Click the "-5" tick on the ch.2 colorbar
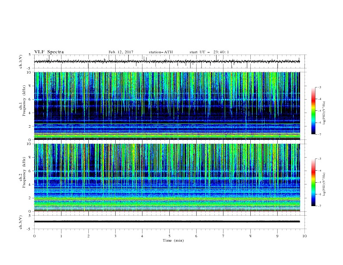343x265 pixels. click(319, 182)
